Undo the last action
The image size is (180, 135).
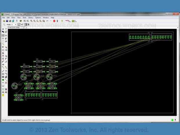coord(47,21)
